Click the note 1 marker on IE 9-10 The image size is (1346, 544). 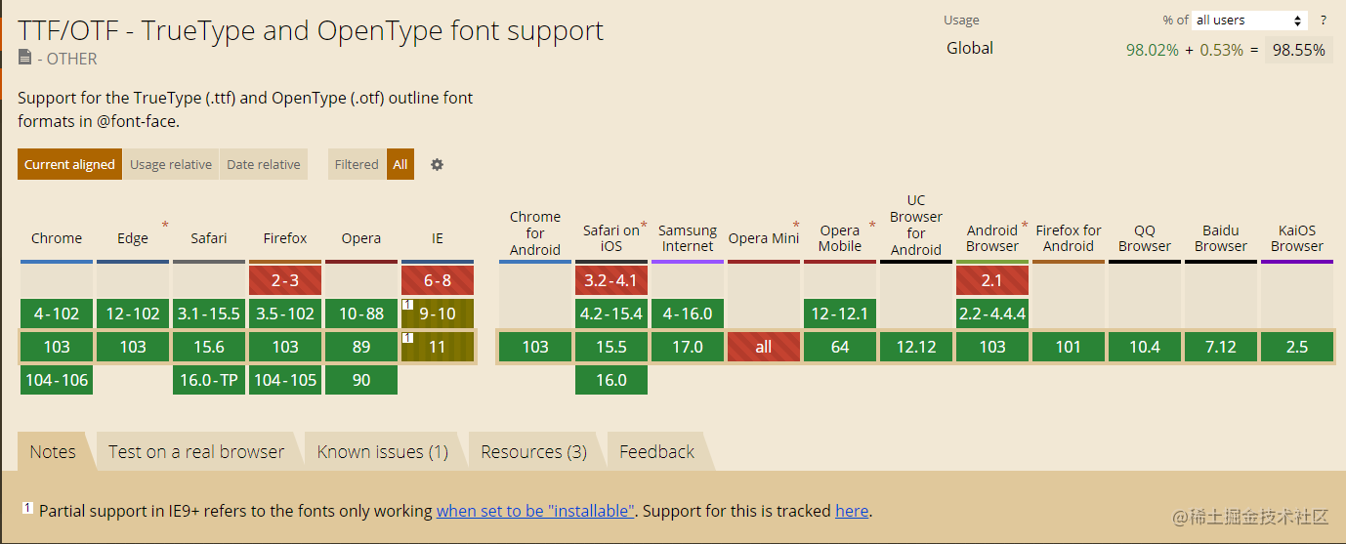coord(408,305)
